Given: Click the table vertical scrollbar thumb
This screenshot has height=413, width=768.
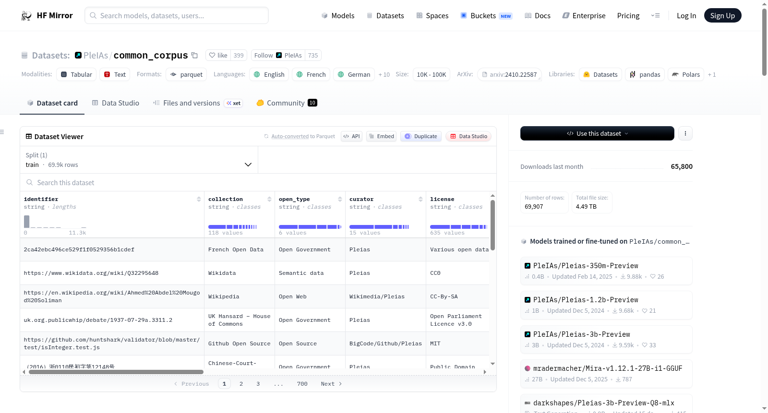Looking at the screenshot, I should pyautogui.click(x=492, y=225).
